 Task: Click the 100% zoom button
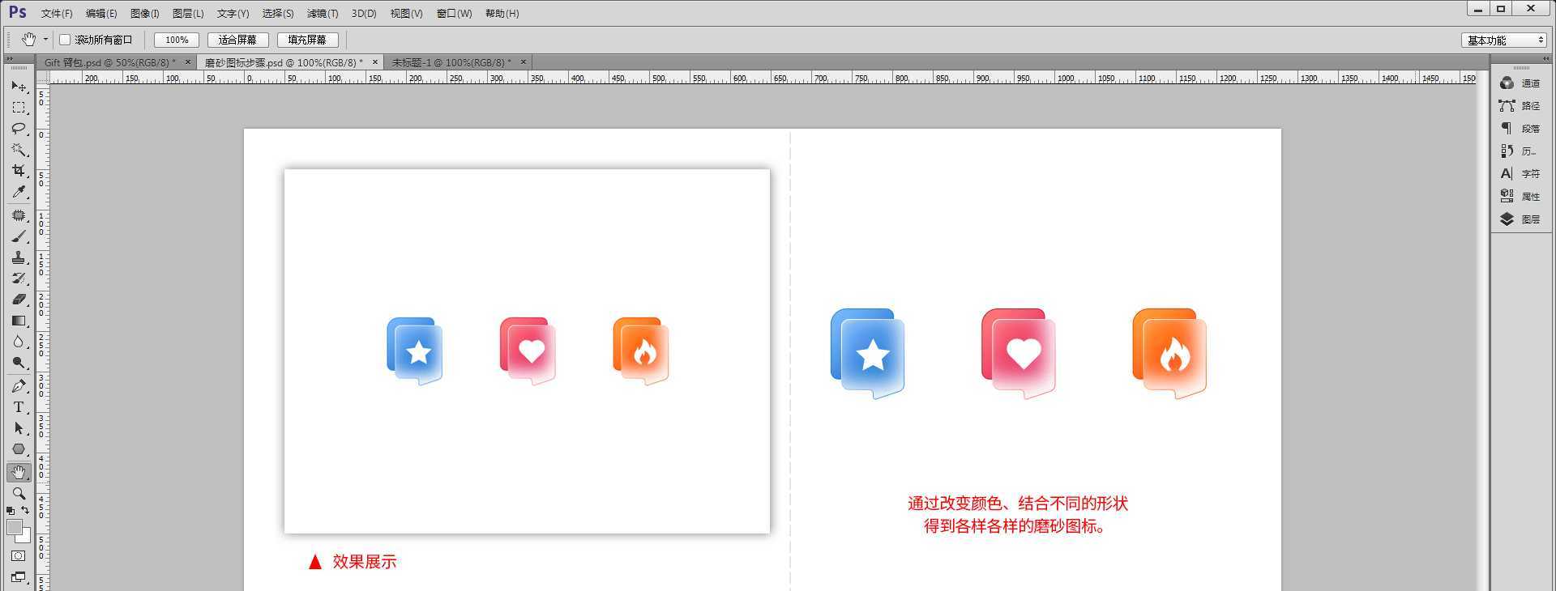coord(177,40)
